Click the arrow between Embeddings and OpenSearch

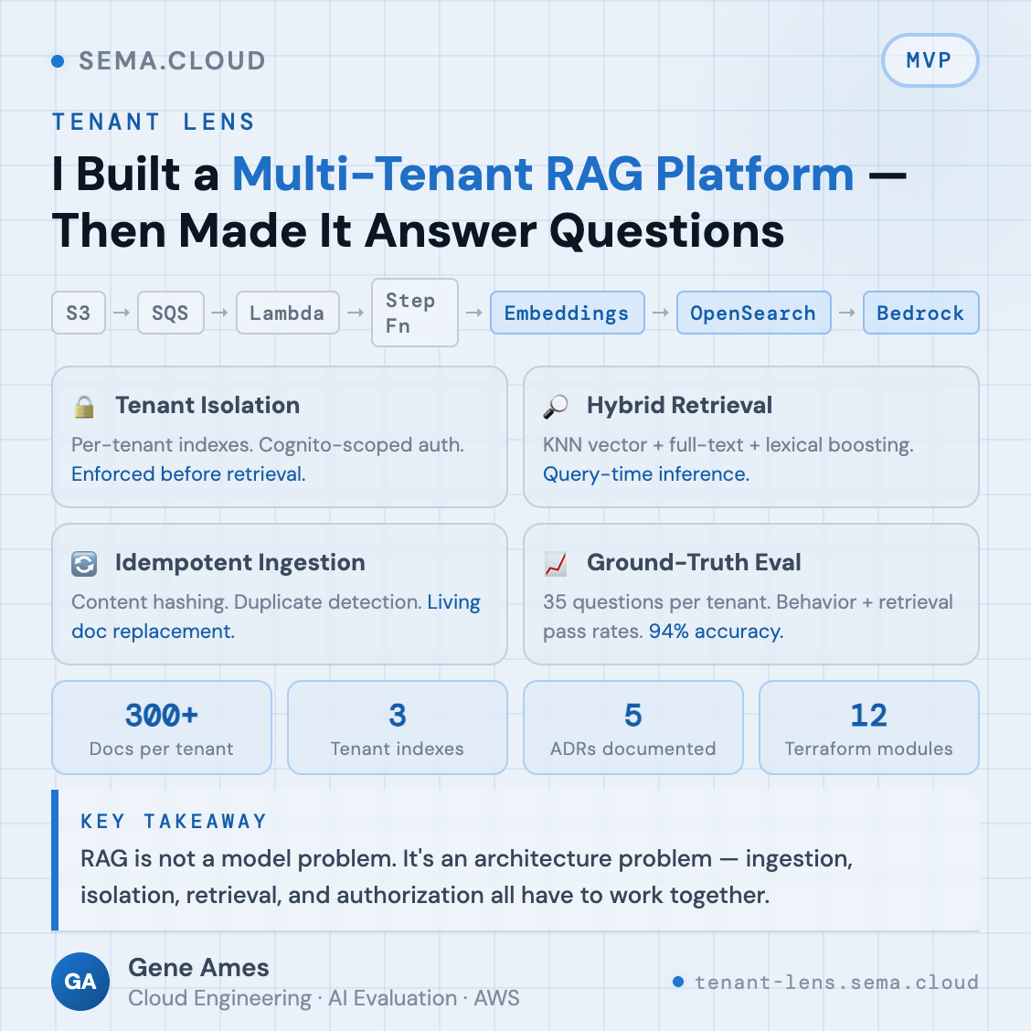point(661,313)
